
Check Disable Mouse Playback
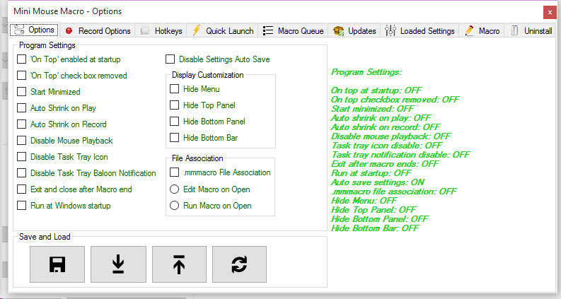click(22, 141)
